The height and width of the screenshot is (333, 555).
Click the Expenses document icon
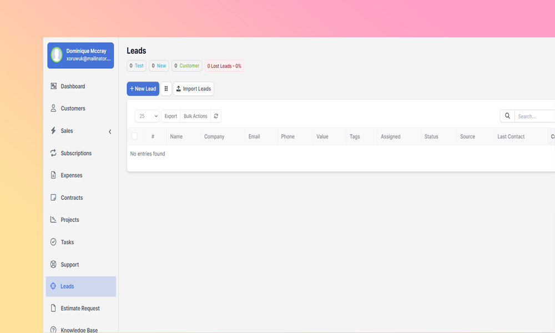point(53,175)
